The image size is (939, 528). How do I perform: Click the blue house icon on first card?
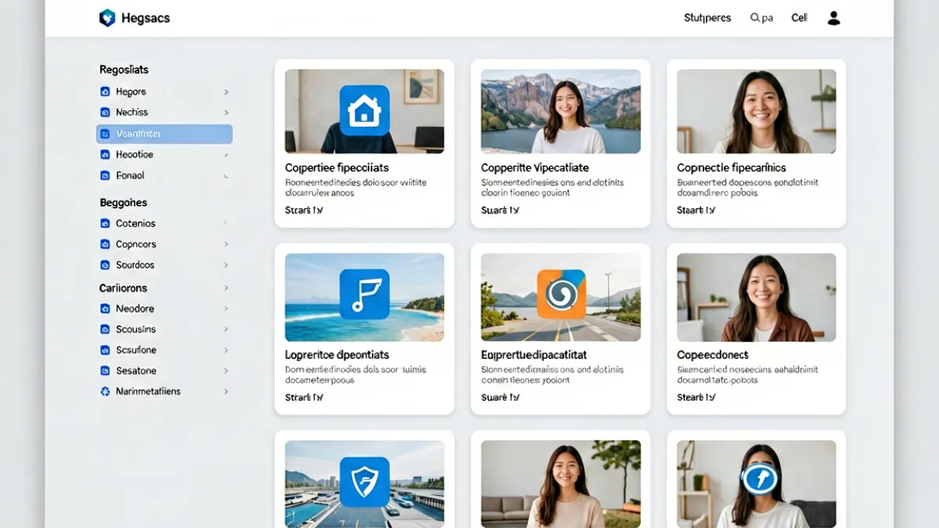(x=365, y=110)
